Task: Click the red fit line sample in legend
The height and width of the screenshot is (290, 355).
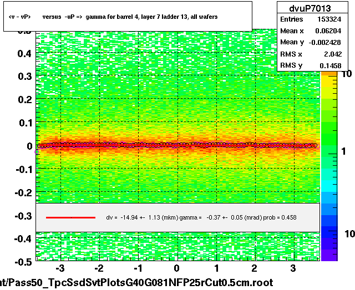Action: [70, 217]
